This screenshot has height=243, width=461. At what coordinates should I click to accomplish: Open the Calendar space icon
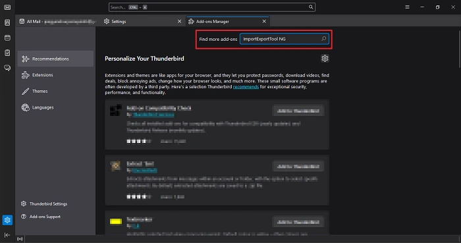point(7,38)
